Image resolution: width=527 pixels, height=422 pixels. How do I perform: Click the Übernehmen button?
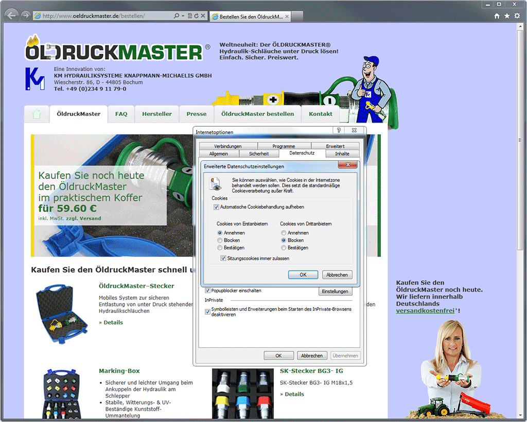pos(345,356)
